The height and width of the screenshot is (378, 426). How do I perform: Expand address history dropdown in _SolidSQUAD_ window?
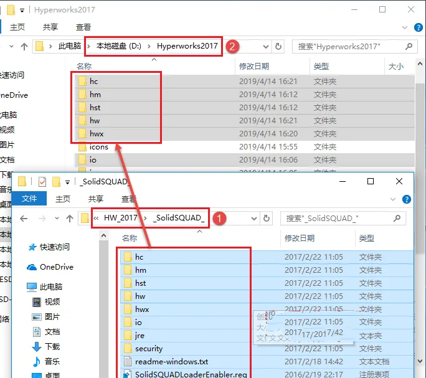click(254, 219)
